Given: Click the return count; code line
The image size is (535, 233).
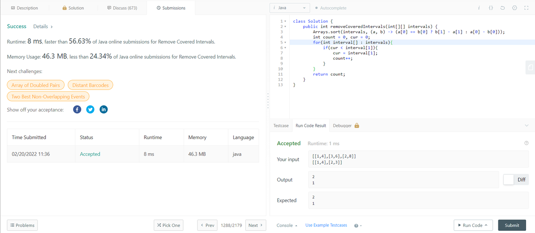Looking at the screenshot, I should (329, 74).
